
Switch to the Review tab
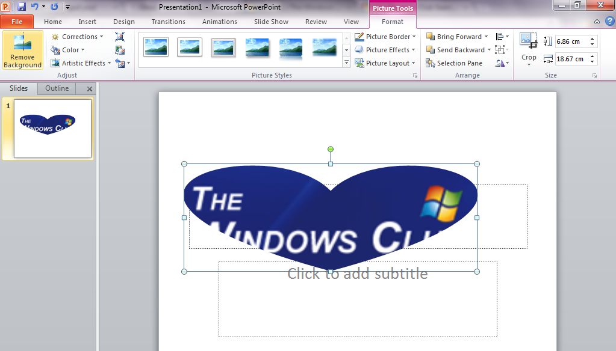[x=316, y=22]
